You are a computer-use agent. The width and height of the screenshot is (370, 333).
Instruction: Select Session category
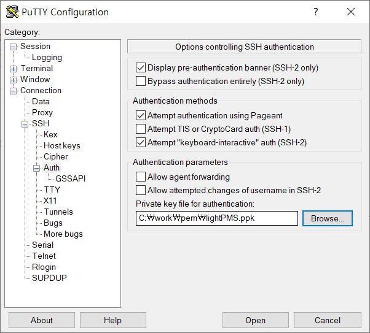point(35,47)
